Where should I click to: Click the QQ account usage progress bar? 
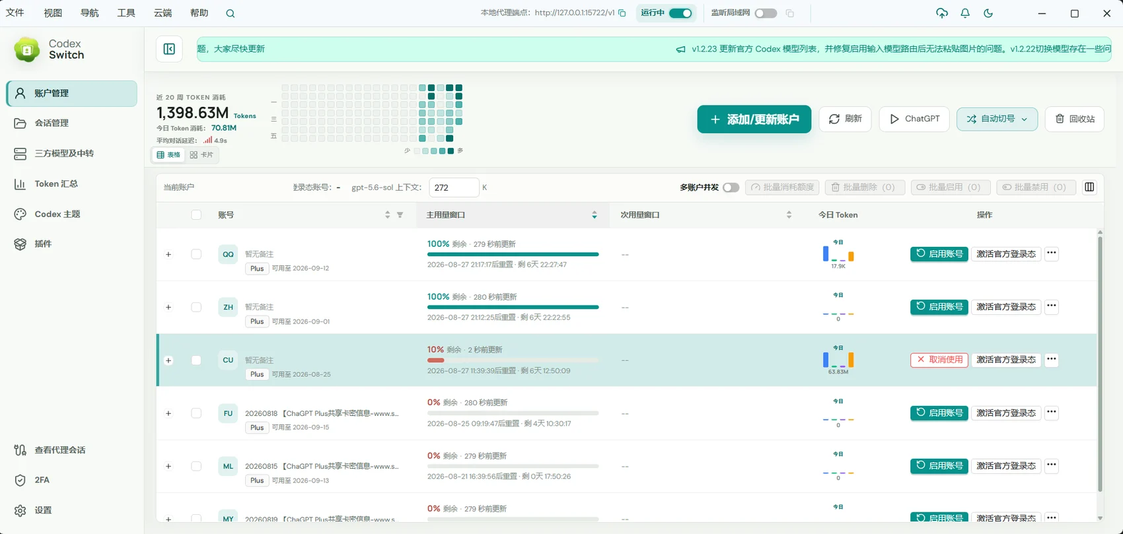pos(513,254)
